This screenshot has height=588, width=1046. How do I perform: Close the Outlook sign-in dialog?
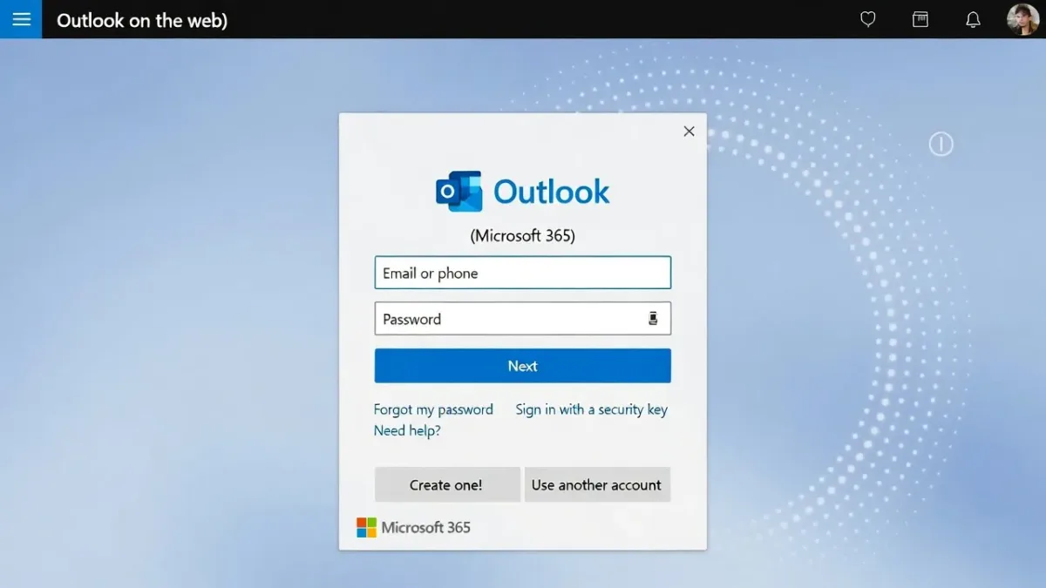(689, 132)
